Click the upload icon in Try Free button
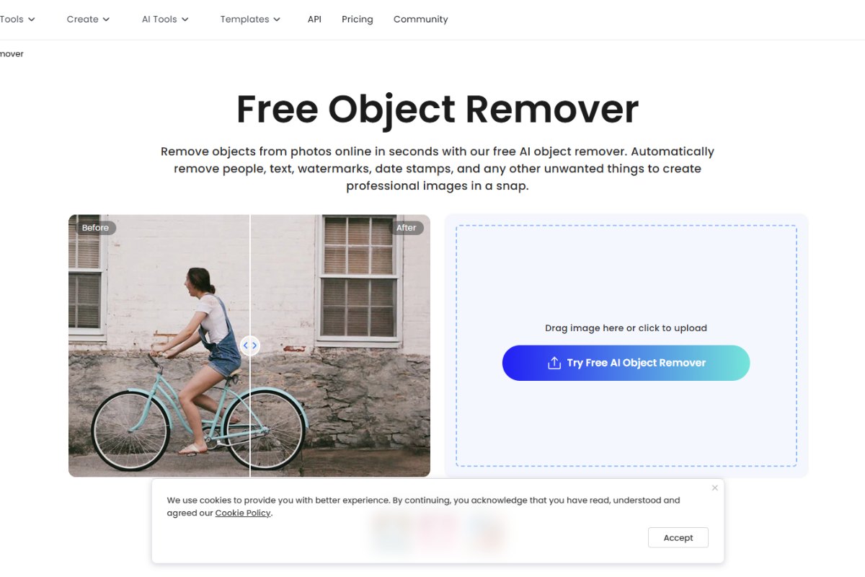This screenshot has width=865, height=577. [554, 363]
